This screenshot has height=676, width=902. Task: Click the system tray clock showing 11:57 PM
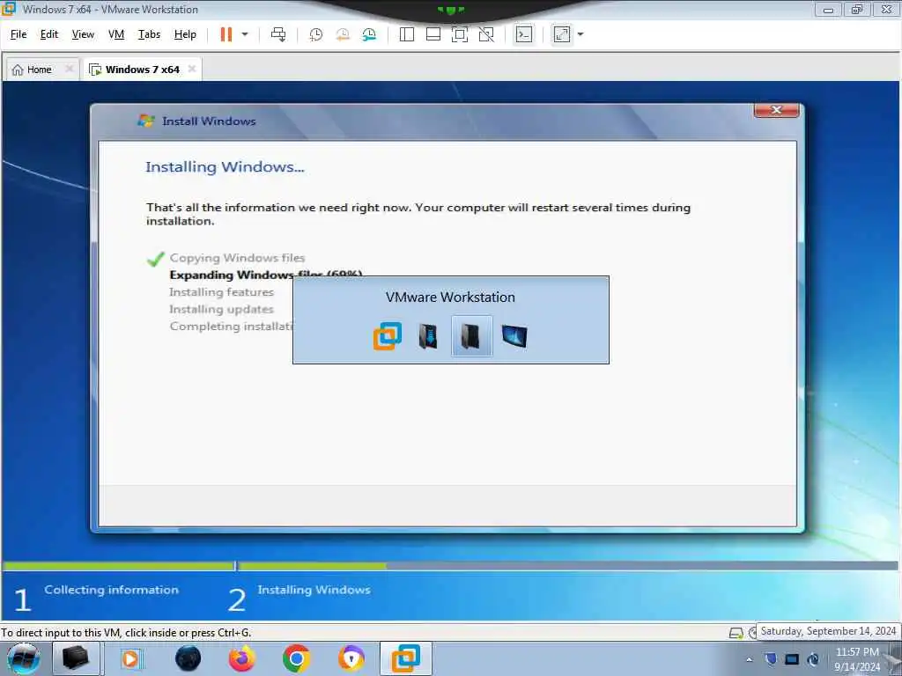pos(857,659)
